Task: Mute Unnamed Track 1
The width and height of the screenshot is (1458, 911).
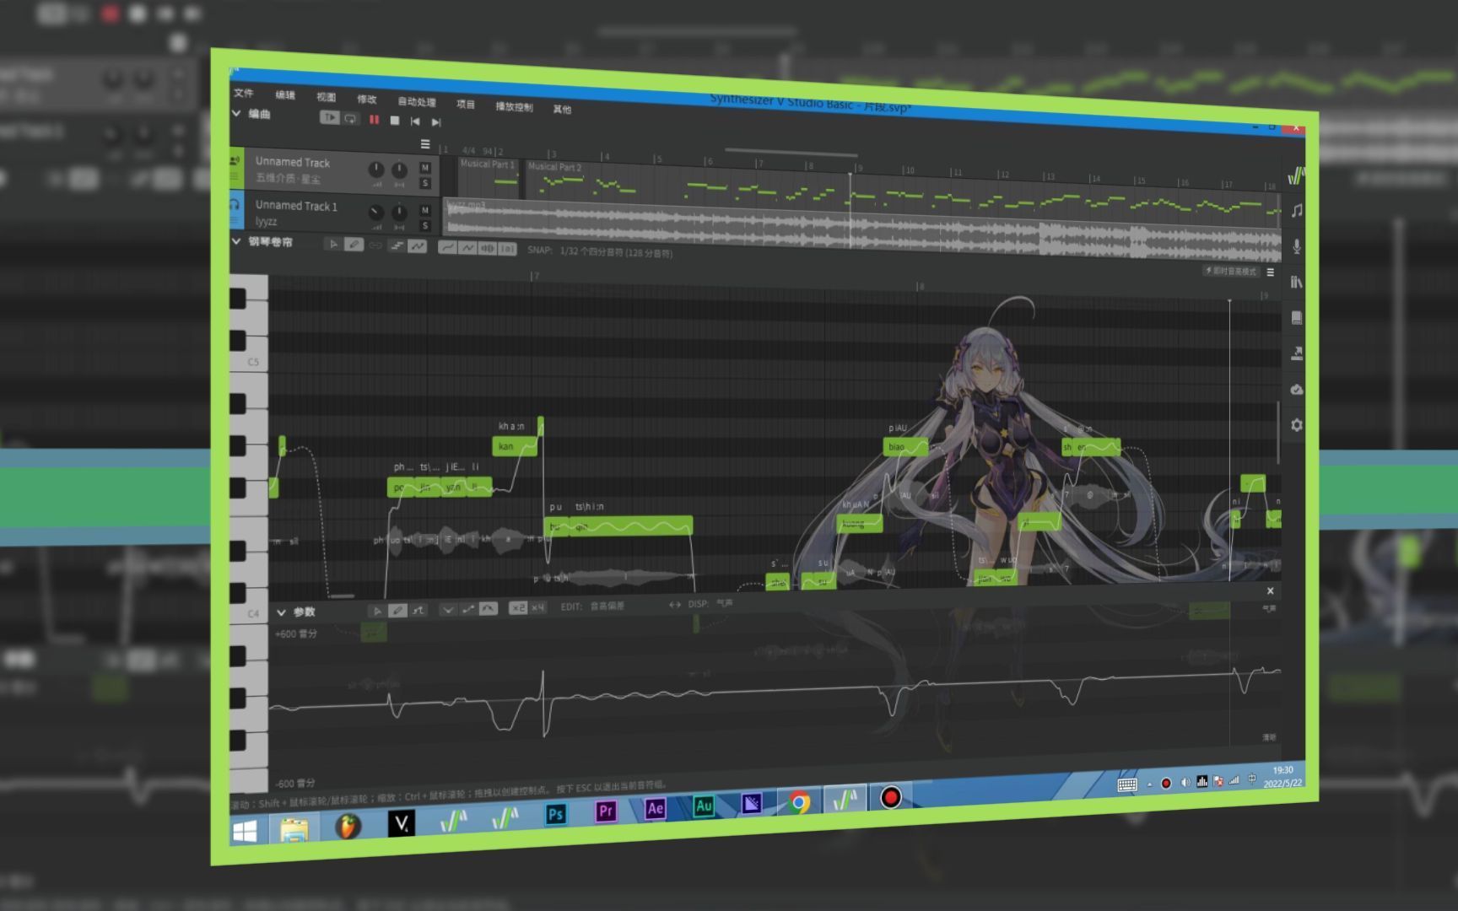Action: pyautogui.click(x=425, y=210)
